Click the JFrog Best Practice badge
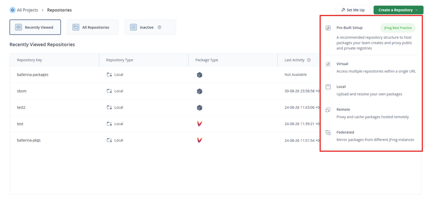Viewport: 433px width, 201px height. pyautogui.click(x=398, y=28)
